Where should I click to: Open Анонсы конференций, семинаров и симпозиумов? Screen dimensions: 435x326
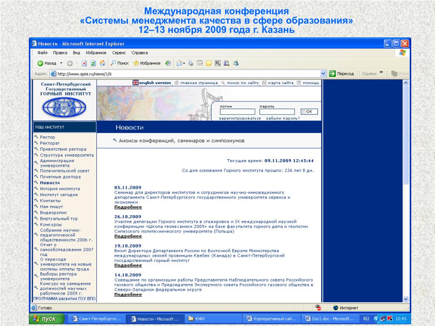(x=182, y=141)
